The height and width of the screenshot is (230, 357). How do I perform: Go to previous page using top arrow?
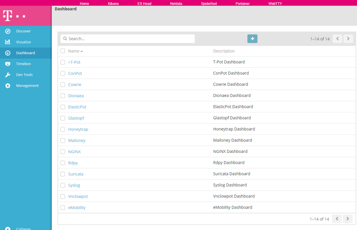point(337,39)
